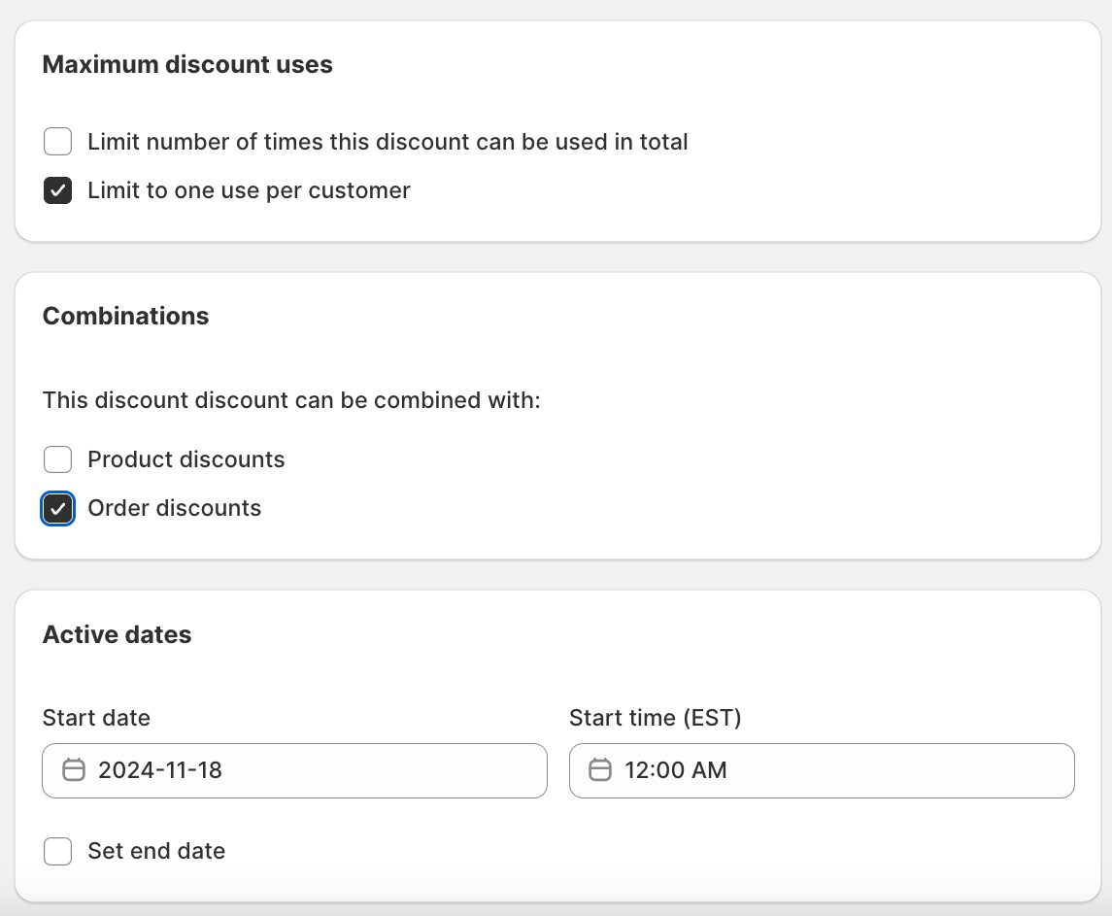
Task: Click the 12:00 AM start time value
Action: (x=676, y=770)
